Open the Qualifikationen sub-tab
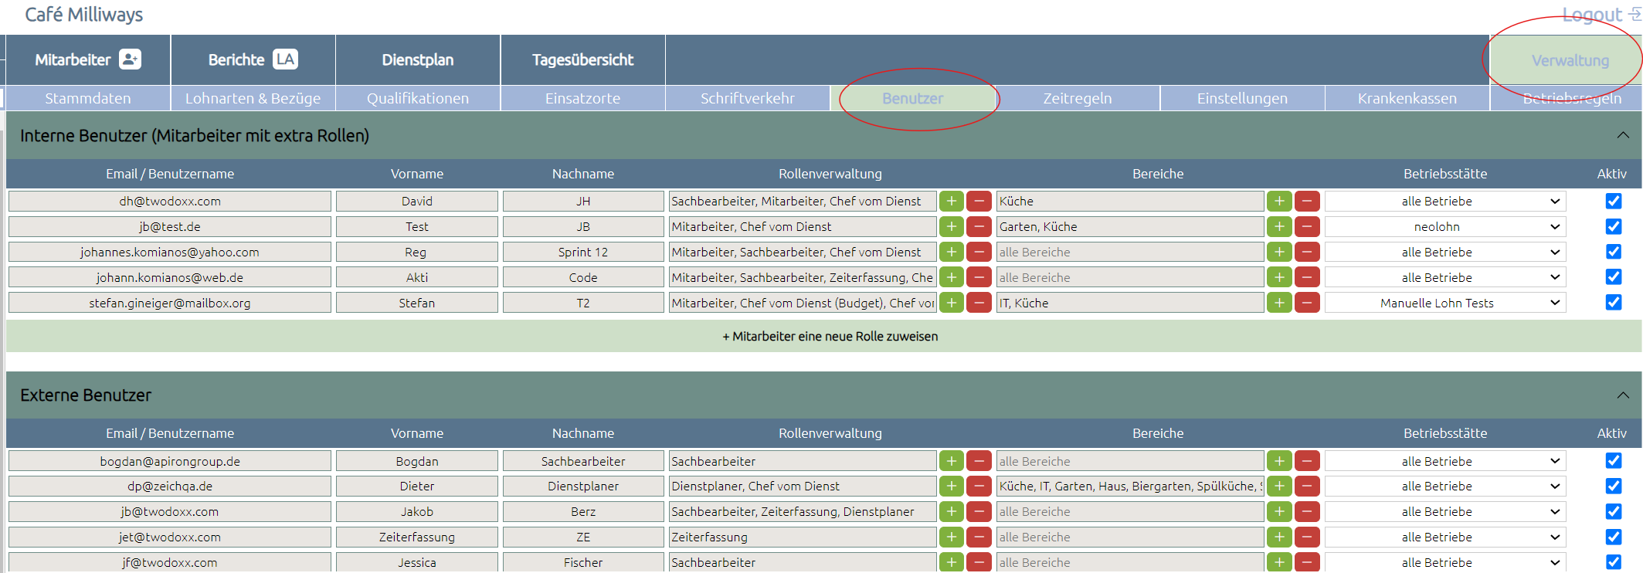 tap(418, 98)
